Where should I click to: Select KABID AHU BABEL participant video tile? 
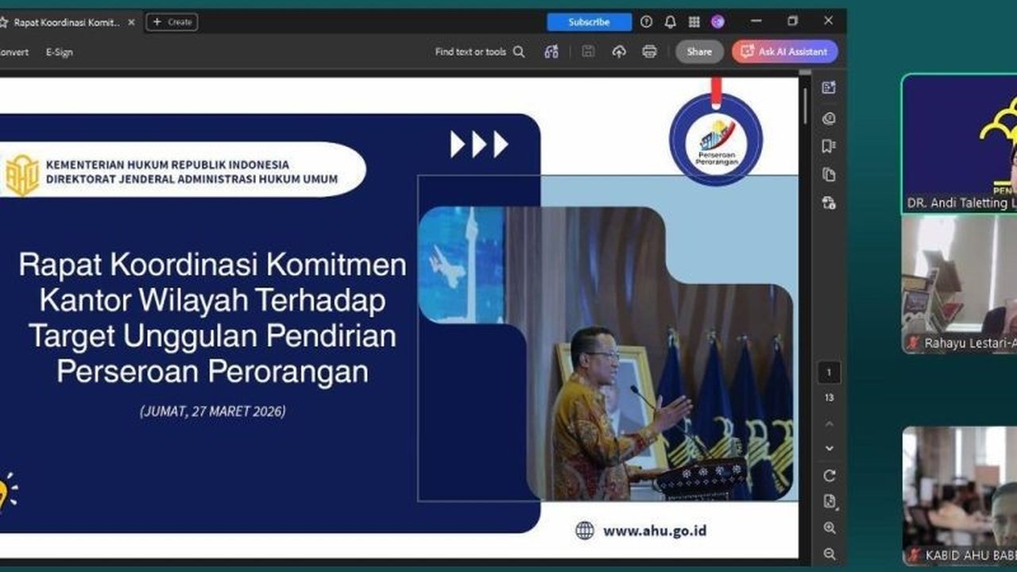click(959, 496)
